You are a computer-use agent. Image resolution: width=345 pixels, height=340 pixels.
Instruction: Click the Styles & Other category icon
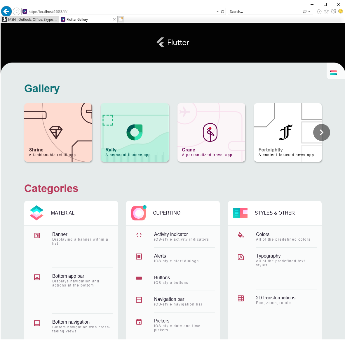click(240, 213)
